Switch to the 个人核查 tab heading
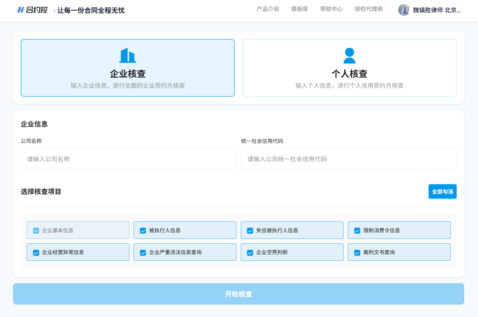The width and height of the screenshot is (478, 317). point(349,74)
